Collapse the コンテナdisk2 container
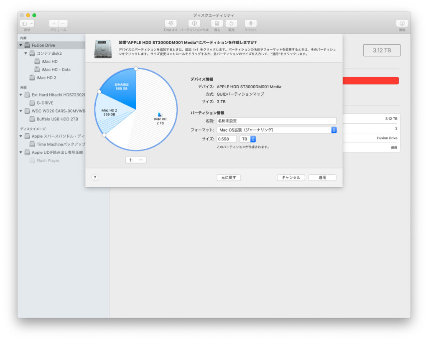The image size is (428, 341). [26, 53]
